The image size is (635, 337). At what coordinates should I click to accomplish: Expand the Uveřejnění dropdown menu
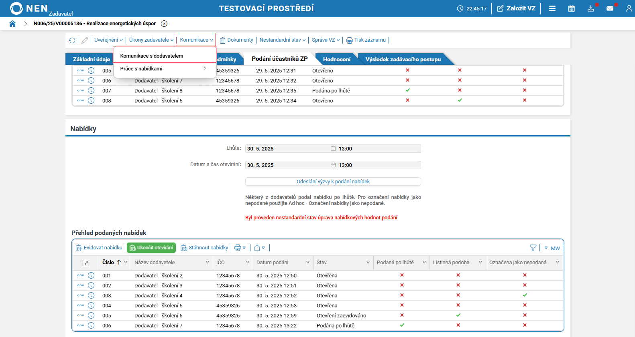[x=108, y=40]
